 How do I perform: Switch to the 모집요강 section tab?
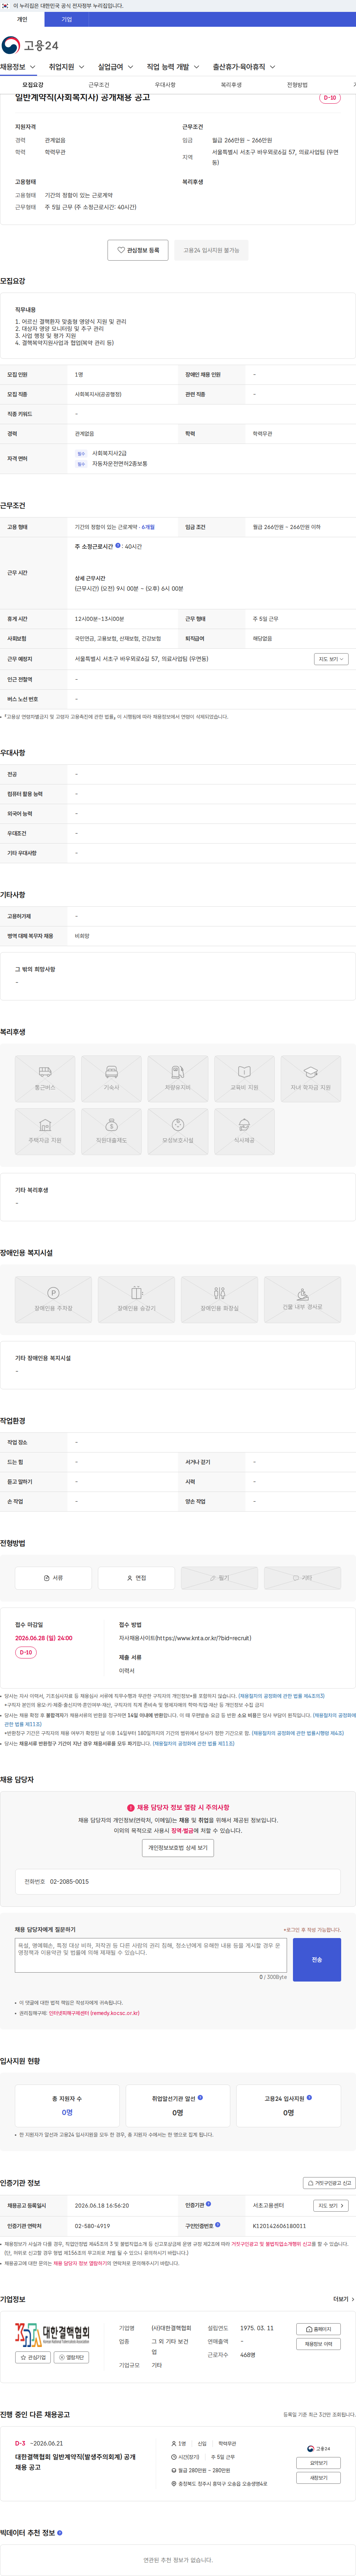click(33, 85)
